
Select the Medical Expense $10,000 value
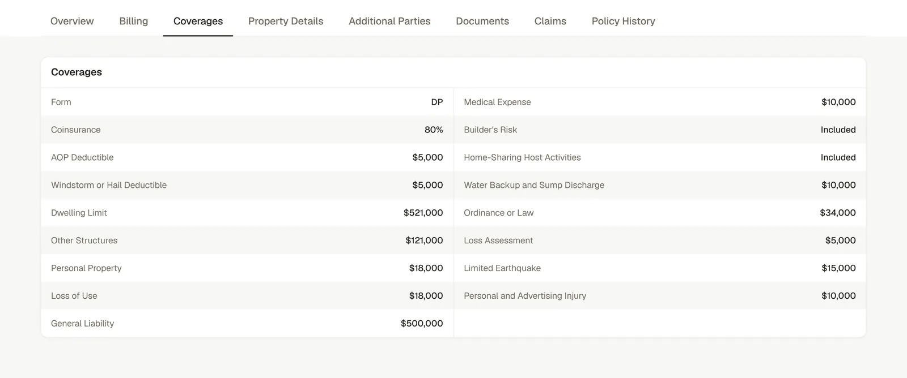[838, 102]
